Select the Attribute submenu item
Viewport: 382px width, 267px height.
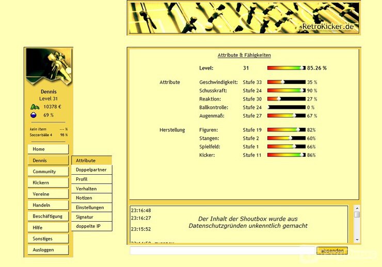(x=91, y=160)
